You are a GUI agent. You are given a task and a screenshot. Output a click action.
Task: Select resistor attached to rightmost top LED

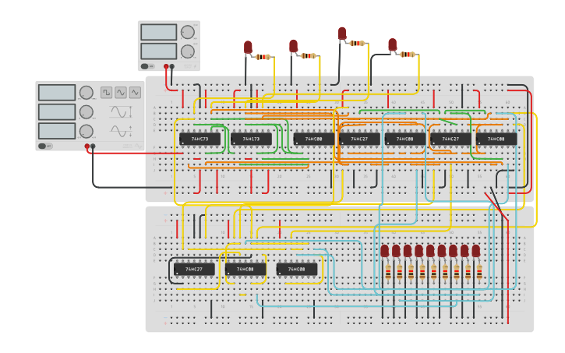pos(408,55)
